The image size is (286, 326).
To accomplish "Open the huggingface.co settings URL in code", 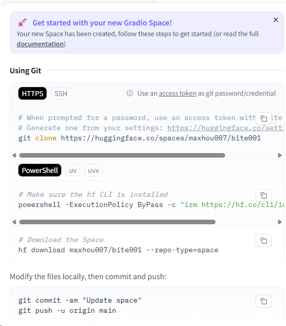I will (x=226, y=128).
